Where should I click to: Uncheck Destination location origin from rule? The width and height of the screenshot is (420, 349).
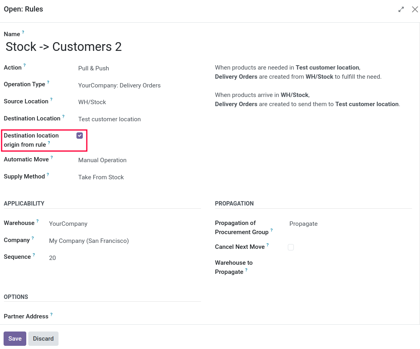[80, 136]
